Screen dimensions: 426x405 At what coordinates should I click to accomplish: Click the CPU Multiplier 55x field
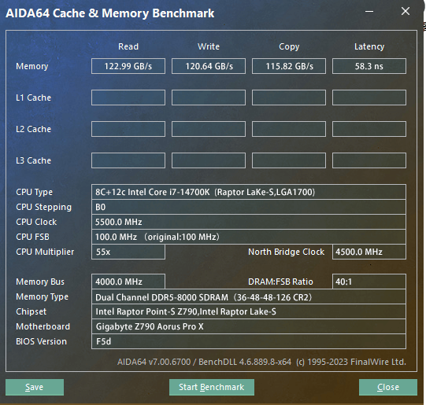(128, 252)
